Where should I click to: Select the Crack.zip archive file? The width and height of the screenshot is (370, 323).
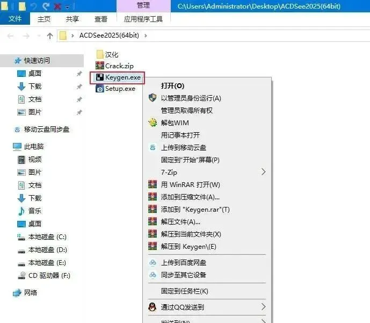pyautogui.click(x=115, y=66)
